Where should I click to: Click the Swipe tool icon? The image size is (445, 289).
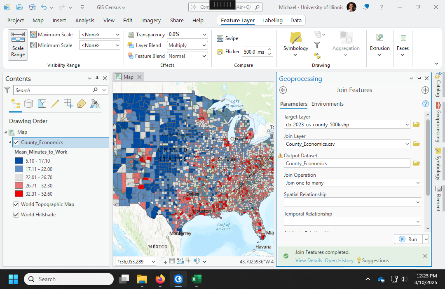[220, 38]
